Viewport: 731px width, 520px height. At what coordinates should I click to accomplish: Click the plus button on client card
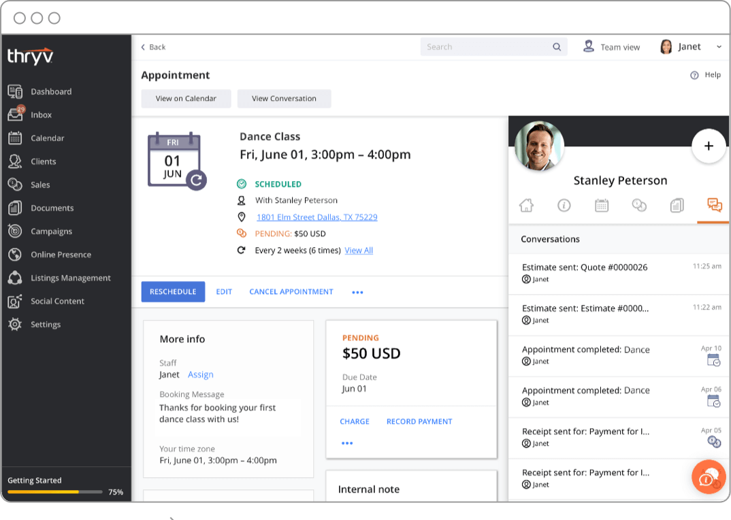click(x=709, y=146)
